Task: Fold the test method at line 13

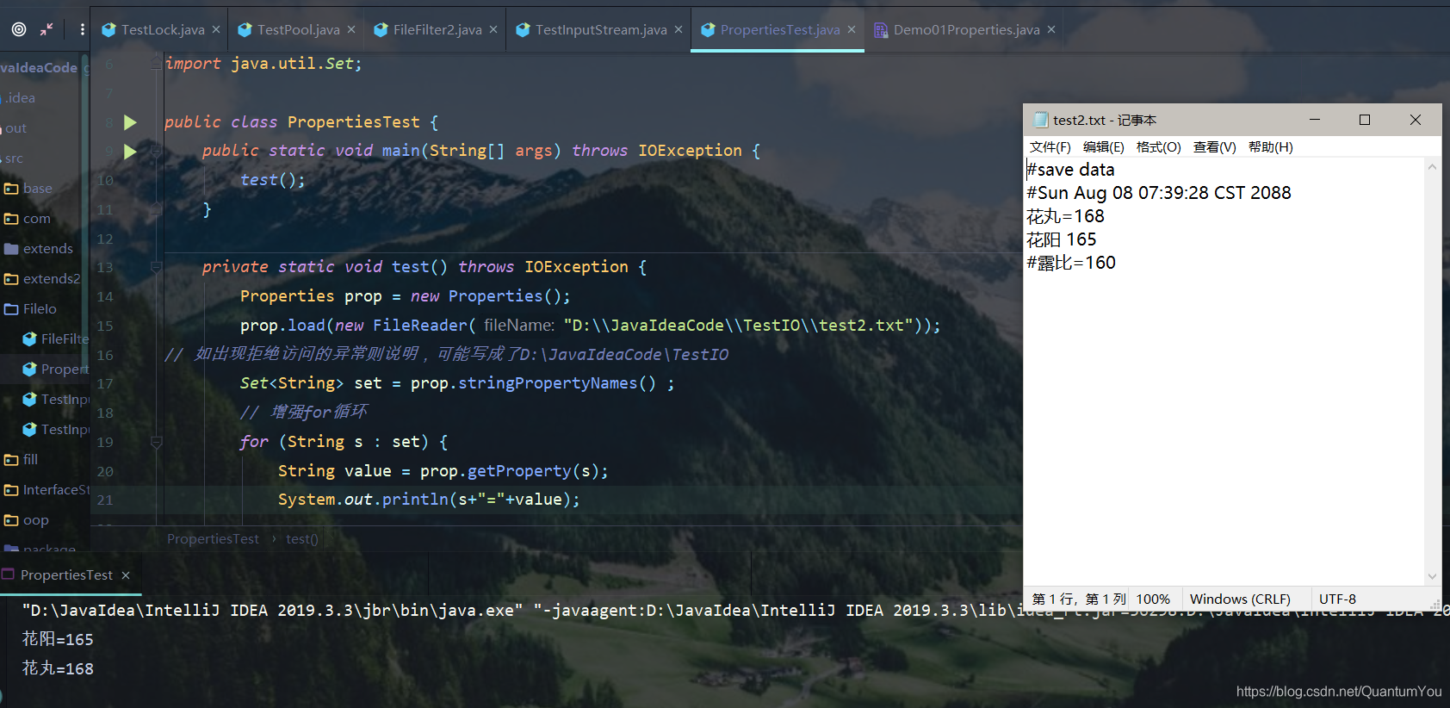Action: point(156,267)
